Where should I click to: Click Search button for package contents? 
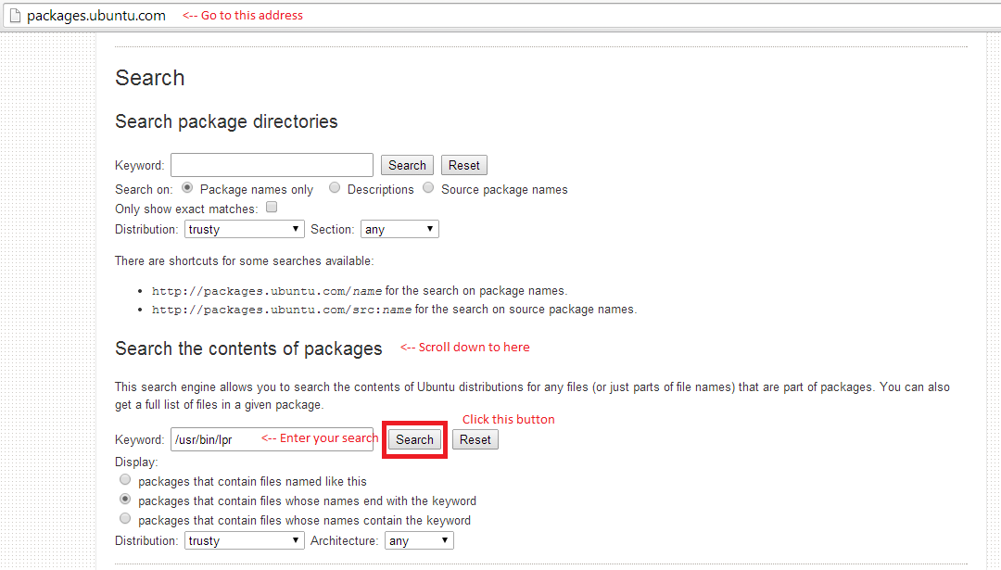(x=414, y=439)
